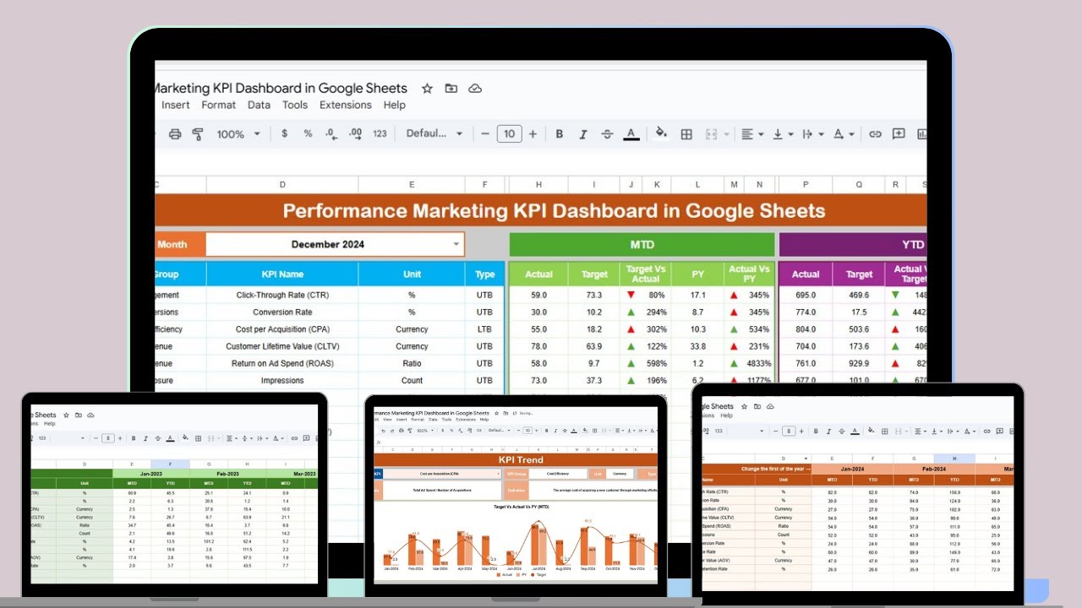Open the Borders tool in the large laptop toolbar
This screenshot has width=1082, height=608.
[x=686, y=133]
